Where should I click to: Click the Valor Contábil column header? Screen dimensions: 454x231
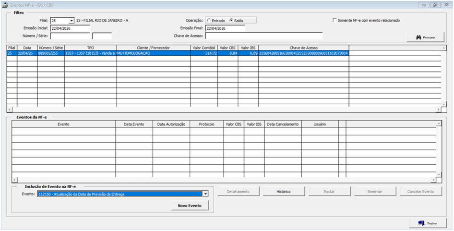pyautogui.click(x=204, y=48)
